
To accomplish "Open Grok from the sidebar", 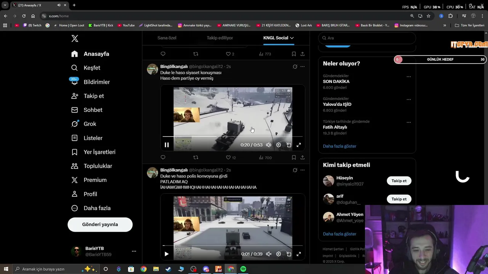I will [x=84, y=124].
